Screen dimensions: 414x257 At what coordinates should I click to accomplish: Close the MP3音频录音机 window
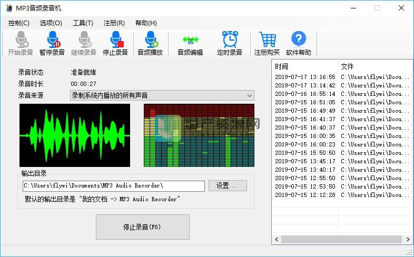click(401, 8)
